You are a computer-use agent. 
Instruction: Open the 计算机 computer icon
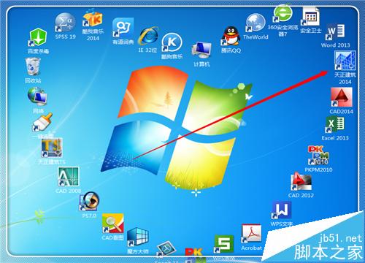tap(201, 50)
